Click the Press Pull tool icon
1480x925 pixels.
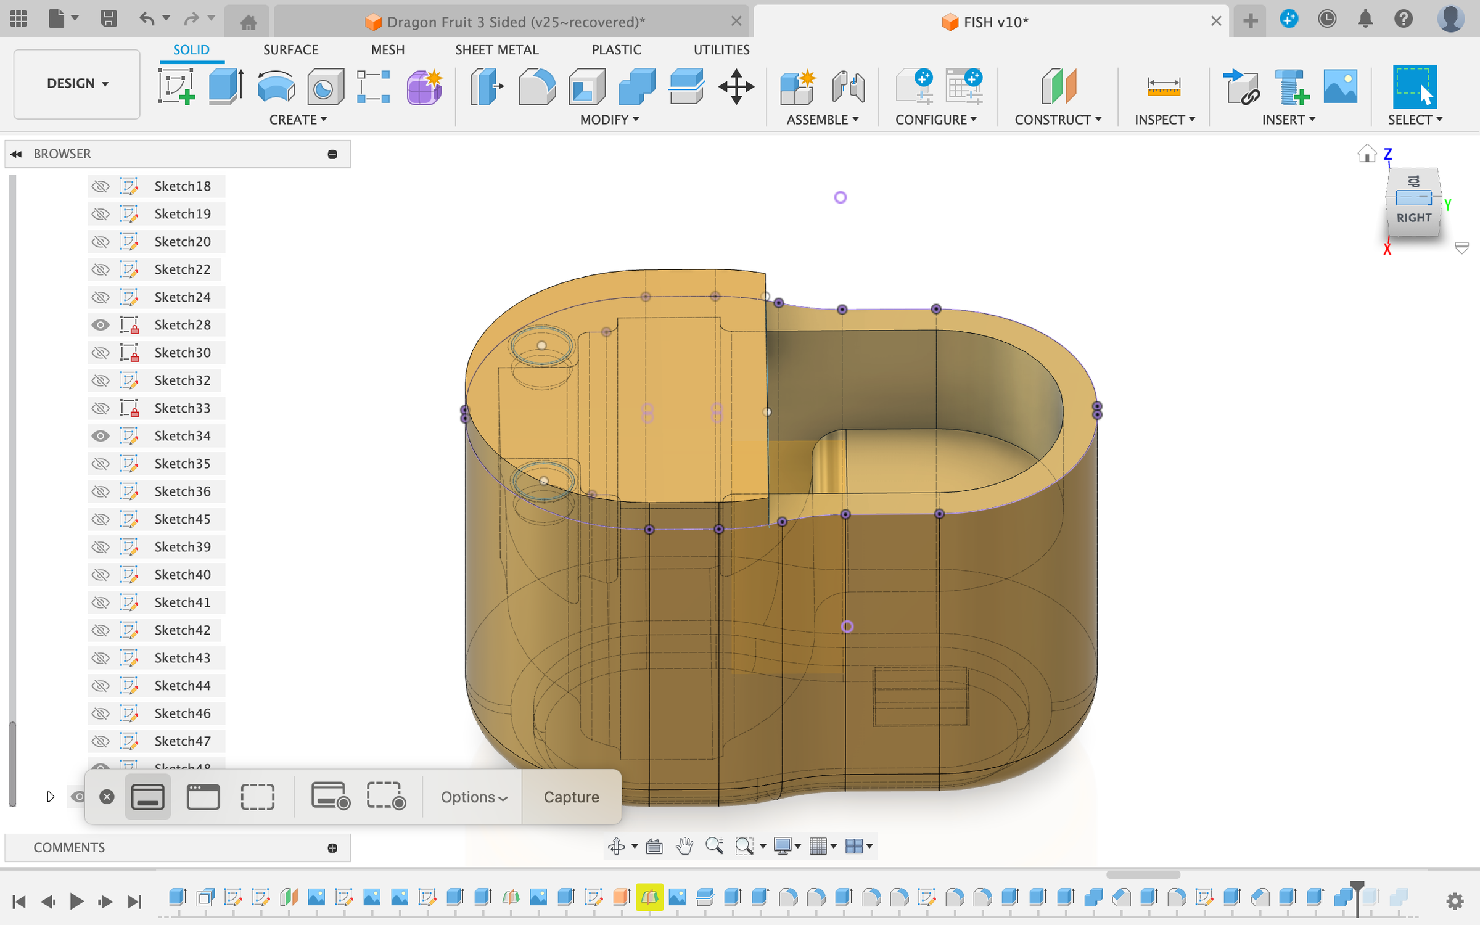click(x=487, y=86)
